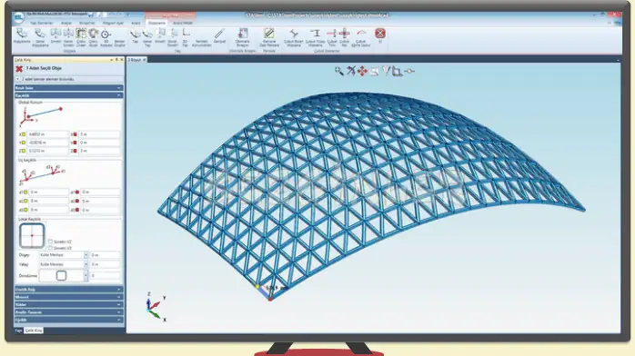Switch to the Çelik Kiriş bottom tab
The image size is (635, 356).
(34, 331)
